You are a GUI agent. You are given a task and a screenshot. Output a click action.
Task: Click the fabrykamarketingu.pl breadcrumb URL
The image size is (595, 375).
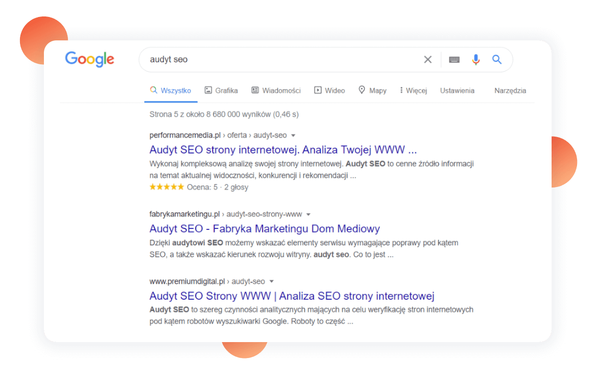(x=226, y=214)
